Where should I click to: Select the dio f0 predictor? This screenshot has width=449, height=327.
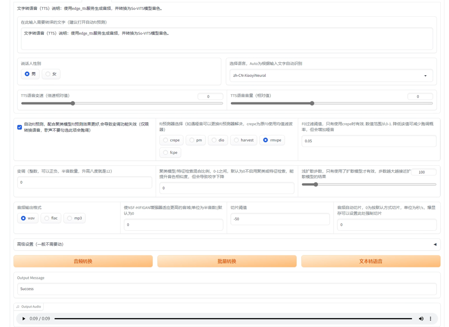point(218,140)
